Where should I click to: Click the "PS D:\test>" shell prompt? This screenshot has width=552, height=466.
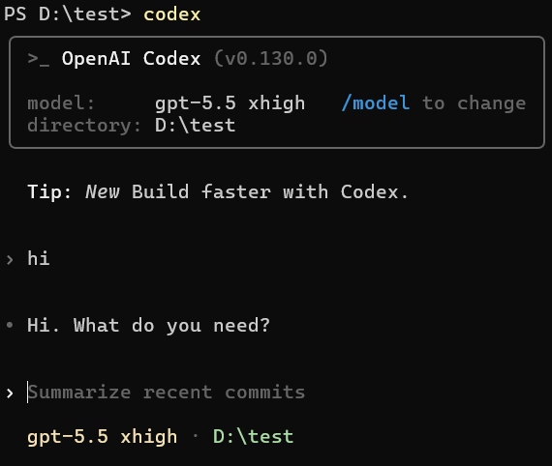point(68,15)
